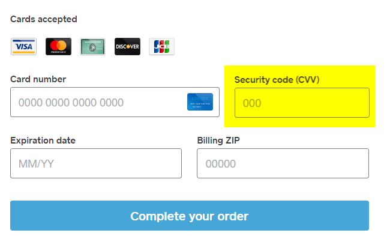
Task: Click the MM/YY placeholder text
Action: tap(36, 164)
